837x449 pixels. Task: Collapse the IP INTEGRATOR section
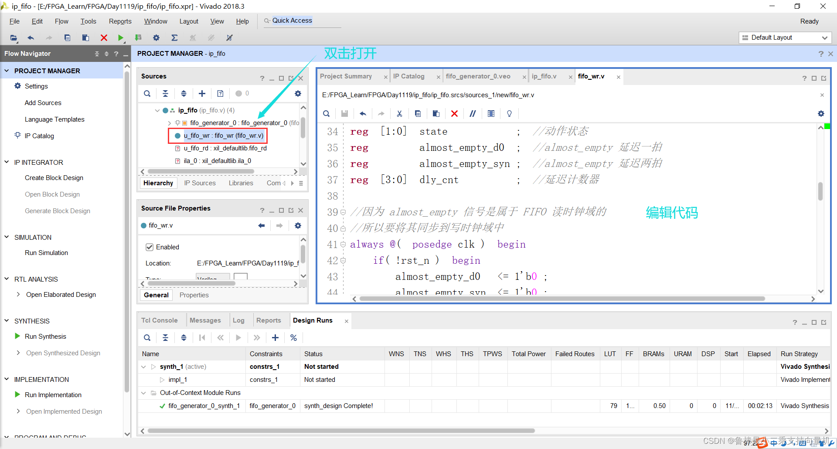tap(7, 162)
